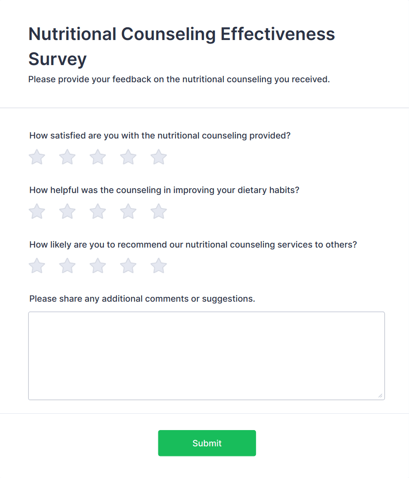Rate counseling satisfaction four stars
Viewport: 409px width, 478px height.
[x=128, y=157]
